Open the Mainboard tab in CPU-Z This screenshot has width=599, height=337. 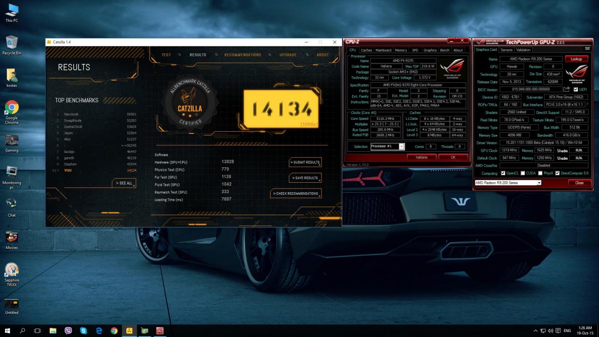point(383,50)
